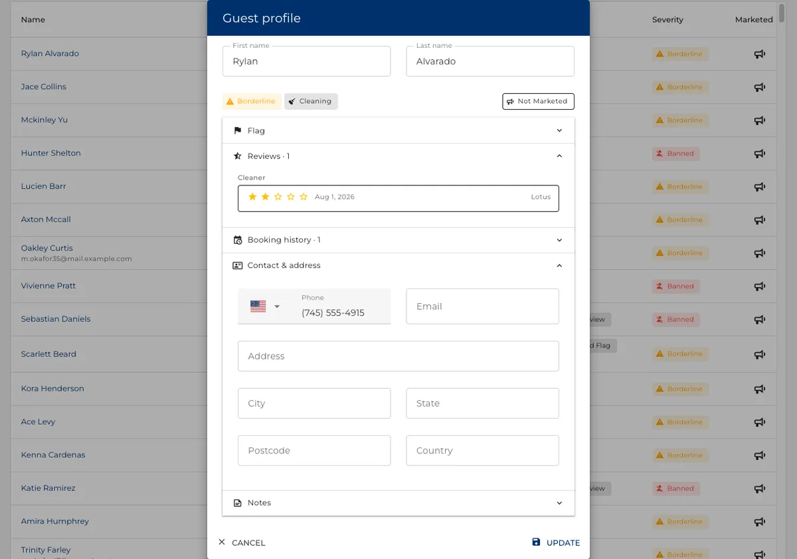The image size is (797, 559).
Task: Click the Last name field
Action: (x=490, y=61)
